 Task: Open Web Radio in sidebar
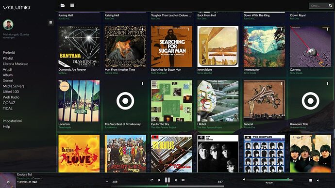point(11,97)
